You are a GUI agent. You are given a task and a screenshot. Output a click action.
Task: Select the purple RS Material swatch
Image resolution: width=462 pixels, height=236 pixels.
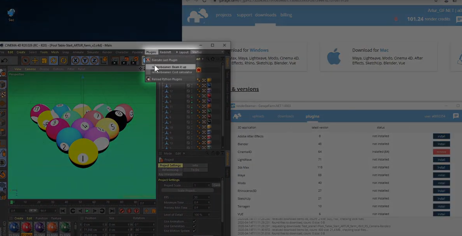point(39,227)
